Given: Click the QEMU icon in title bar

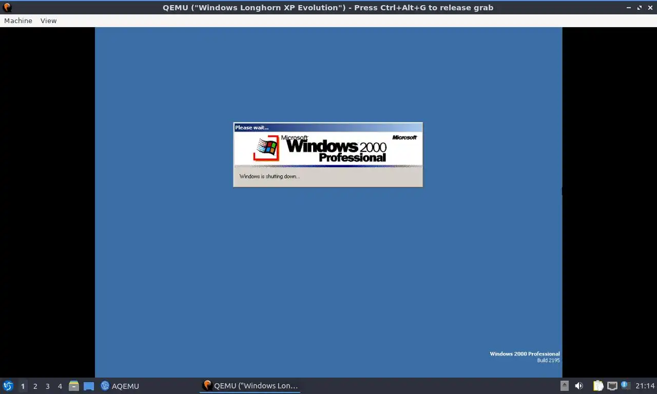Looking at the screenshot, I should (7, 7).
